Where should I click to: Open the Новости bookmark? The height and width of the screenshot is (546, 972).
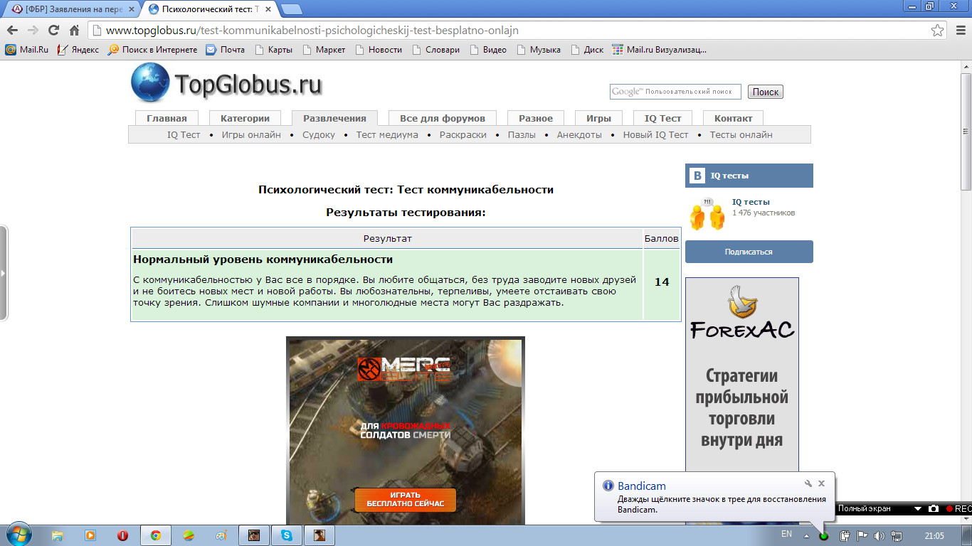pos(379,50)
